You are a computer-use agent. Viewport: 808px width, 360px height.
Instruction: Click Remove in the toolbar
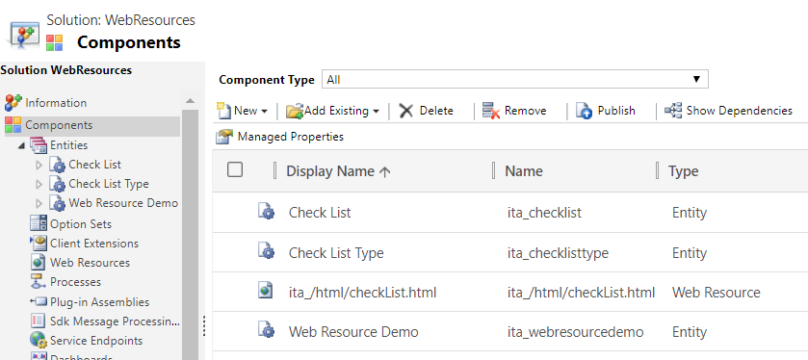pyautogui.click(x=513, y=111)
